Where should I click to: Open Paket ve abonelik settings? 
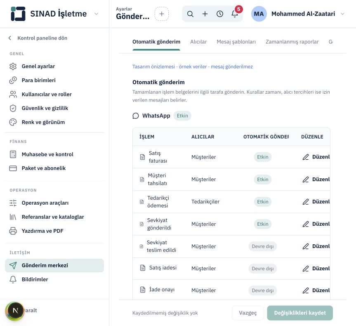pyautogui.click(x=54, y=168)
